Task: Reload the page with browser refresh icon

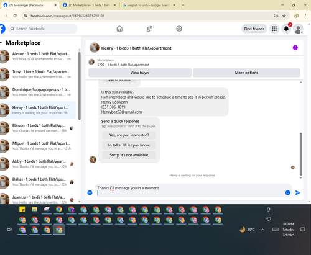Action: coord(15,16)
